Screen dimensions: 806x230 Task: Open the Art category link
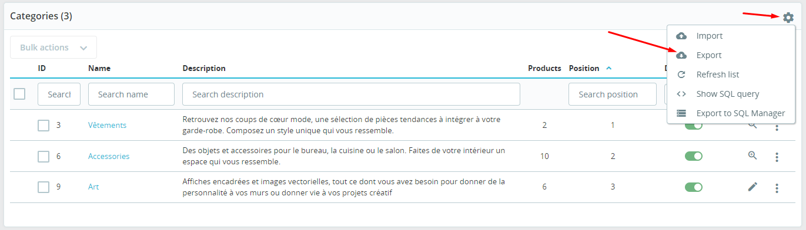[93, 187]
